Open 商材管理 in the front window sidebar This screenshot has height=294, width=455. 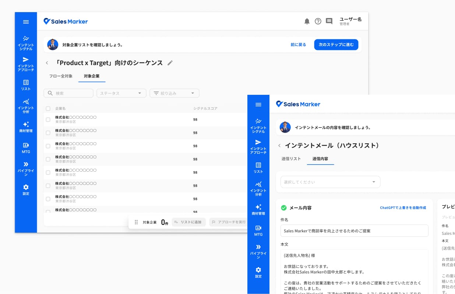[258, 209]
